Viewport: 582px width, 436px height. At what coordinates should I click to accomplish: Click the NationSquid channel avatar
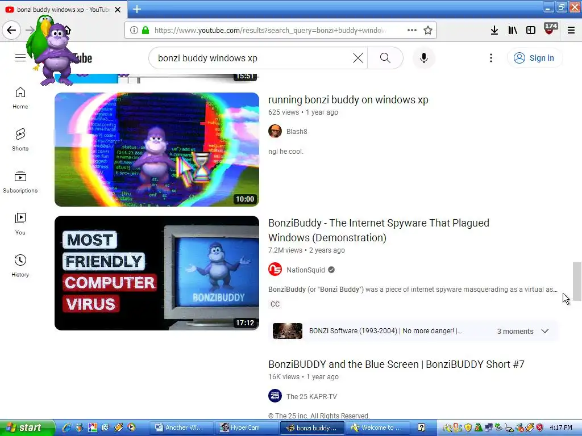pos(275,270)
